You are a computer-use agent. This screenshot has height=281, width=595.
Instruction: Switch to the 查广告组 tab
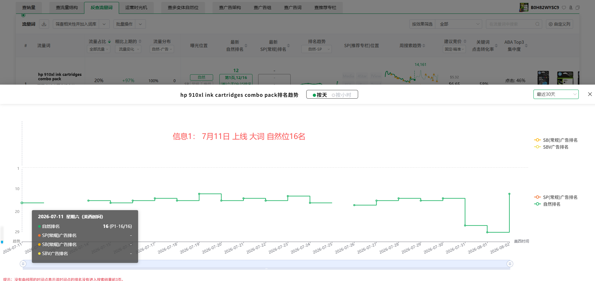(262, 7)
